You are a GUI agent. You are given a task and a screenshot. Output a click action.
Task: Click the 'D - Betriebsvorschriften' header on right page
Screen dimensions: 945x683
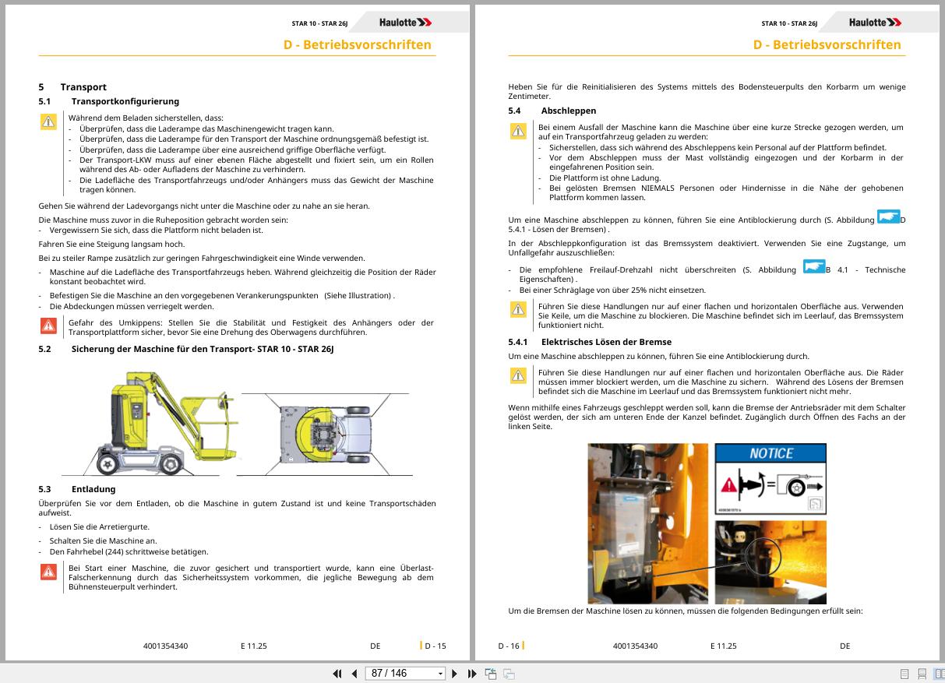[827, 44]
